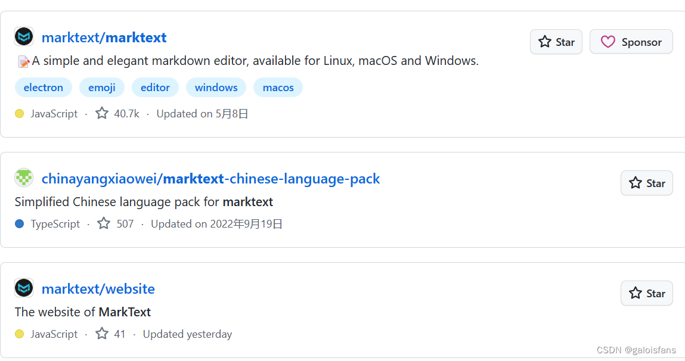Image resolution: width=685 pixels, height=361 pixels.
Task: Open the marktext/marktext repository link
Action: [104, 37]
